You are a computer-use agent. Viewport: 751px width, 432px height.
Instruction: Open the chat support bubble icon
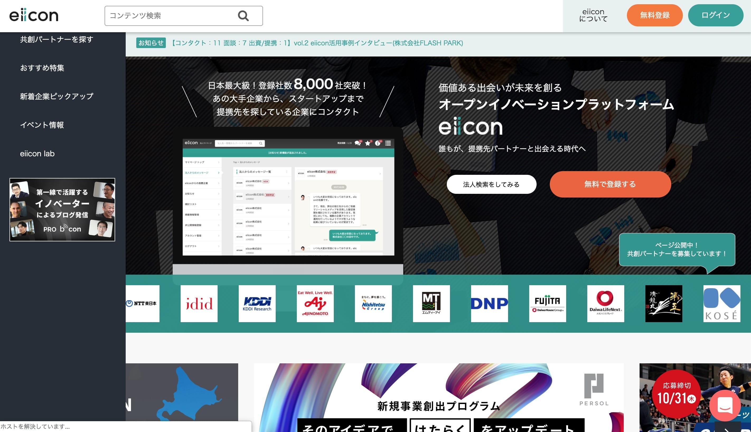[x=725, y=406]
